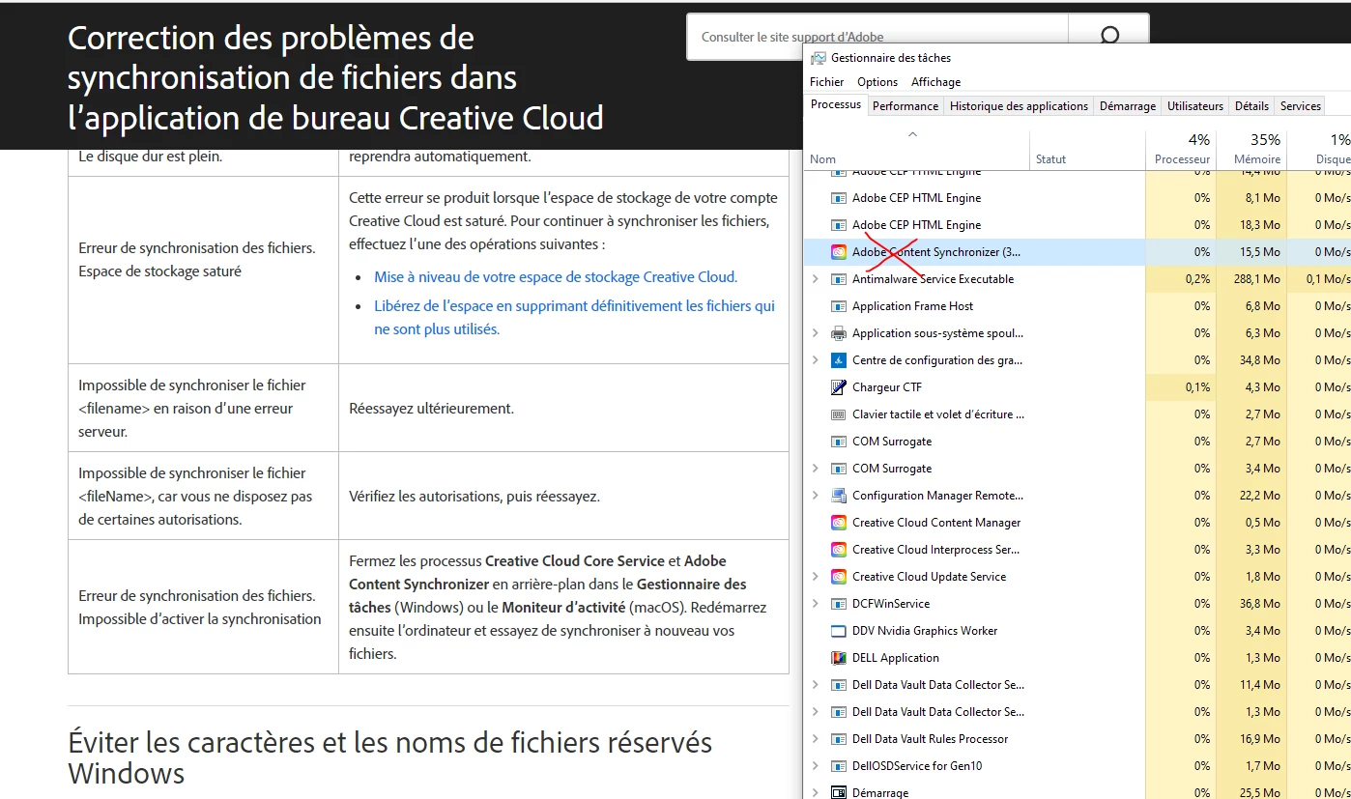This screenshot has width=1351, height=799.
Task: Click icon of Adobe CEP HTML Engine using 18,3 Mo
Action: (x=839, y=225)
